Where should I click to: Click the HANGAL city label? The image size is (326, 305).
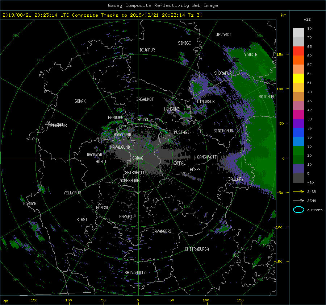(x=103, y=208)
